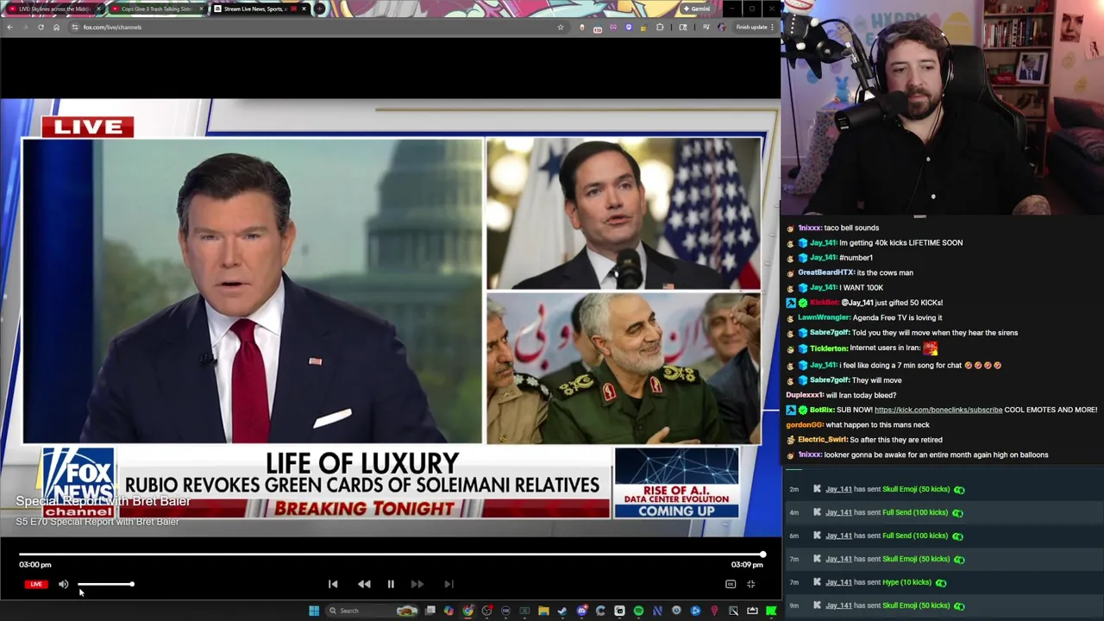The image size is (1104, 621).
Task: Open Steam from the taskbar
Action: point(562,611)
